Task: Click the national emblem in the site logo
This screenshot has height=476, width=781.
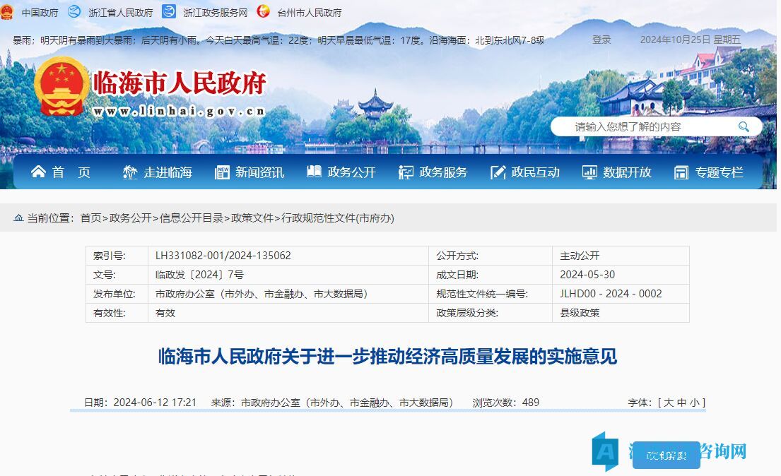Action: click(x=61, y=86)
